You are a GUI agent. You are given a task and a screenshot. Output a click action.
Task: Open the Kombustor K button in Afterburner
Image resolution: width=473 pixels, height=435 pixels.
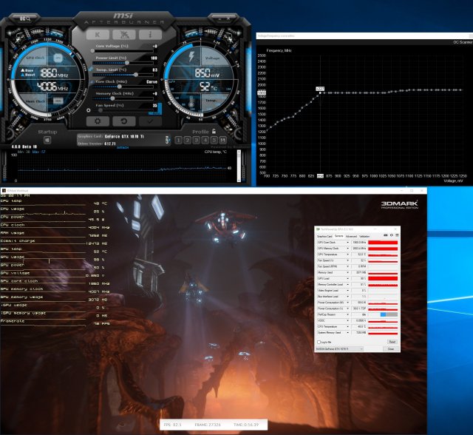point(98,35)
